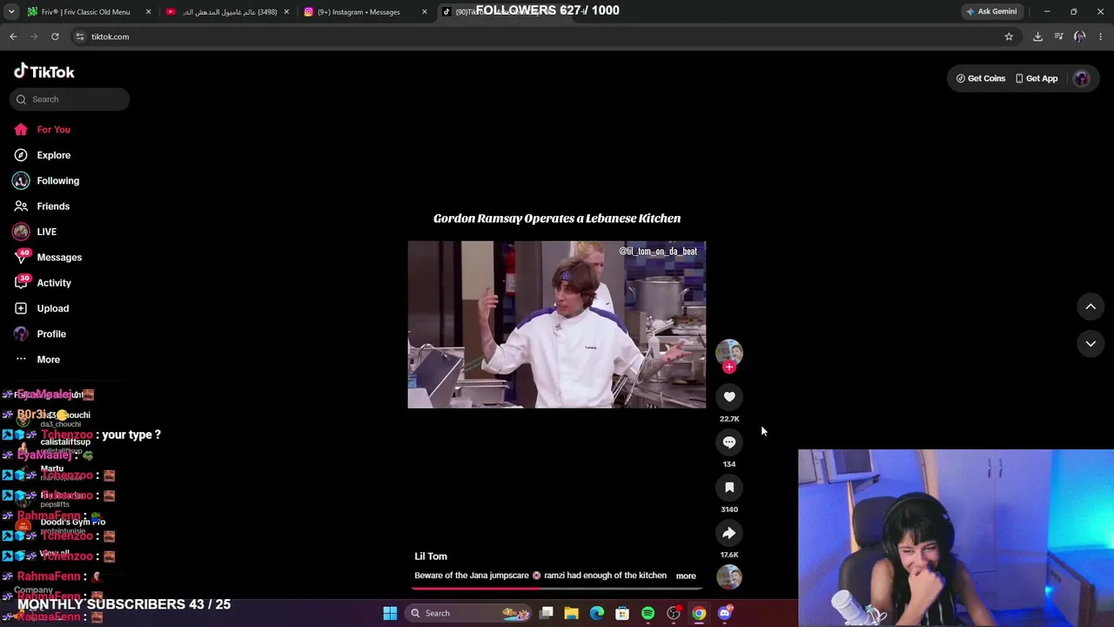1114x627 pixels.
Task: Click the Windows taskbar Search box
Action: [469, 613]
